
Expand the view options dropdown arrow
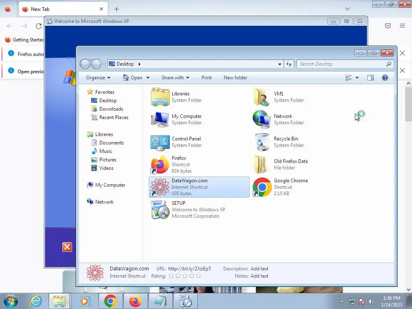(357, 78)
